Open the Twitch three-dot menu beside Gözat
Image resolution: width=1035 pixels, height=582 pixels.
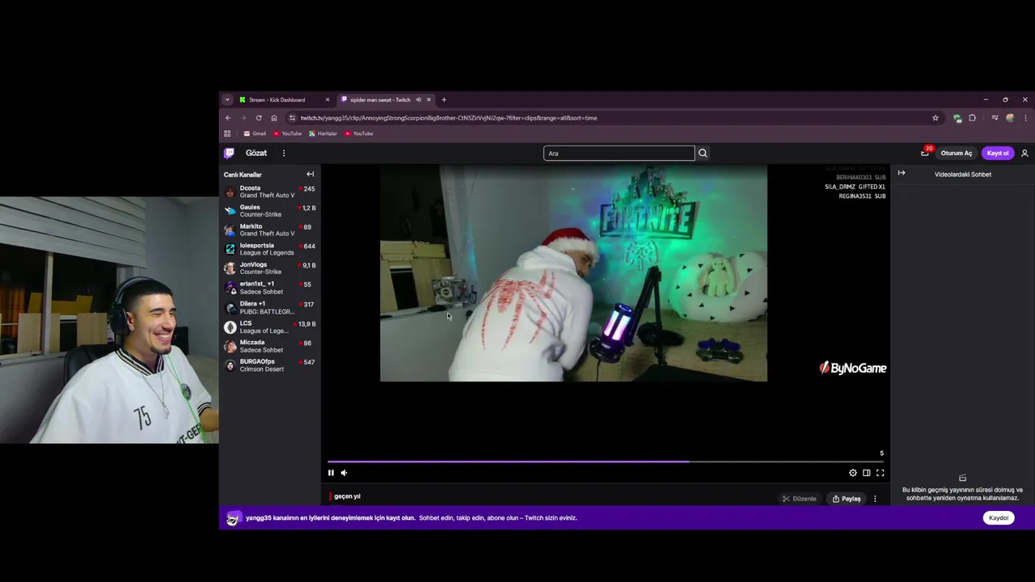tap(284, 153)
